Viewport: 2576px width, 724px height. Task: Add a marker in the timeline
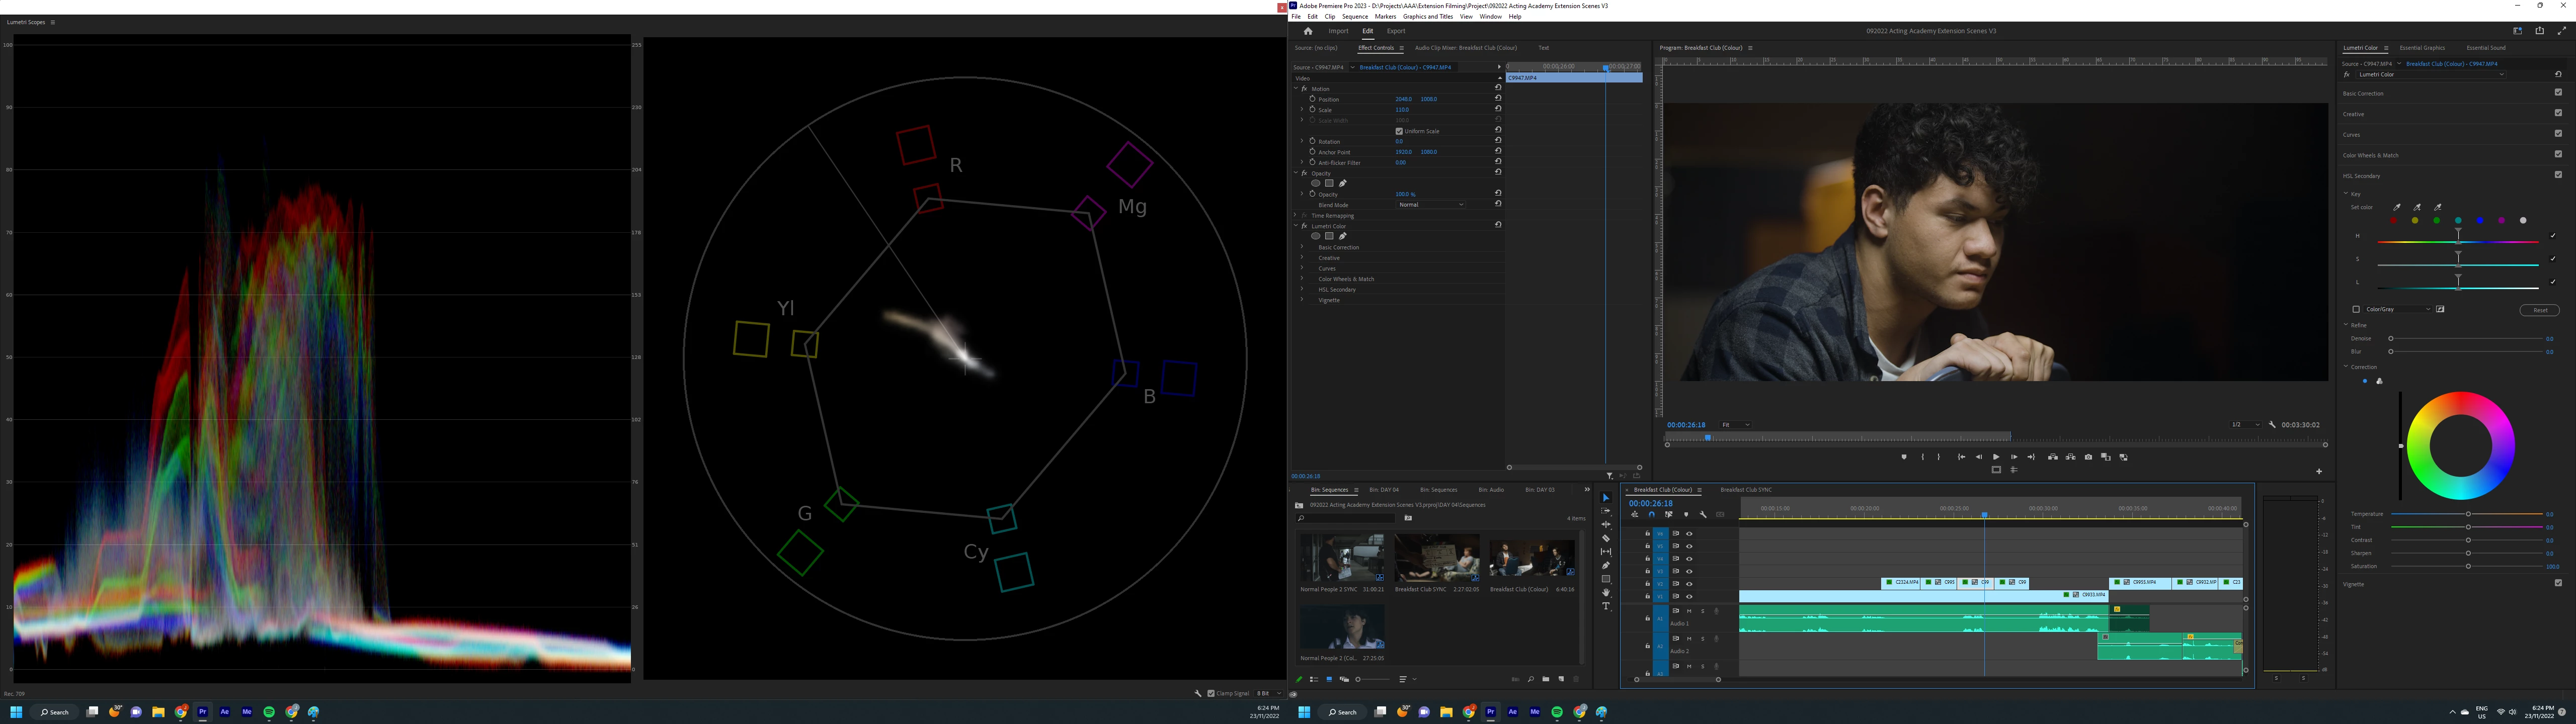click(x=1686, y=515)
